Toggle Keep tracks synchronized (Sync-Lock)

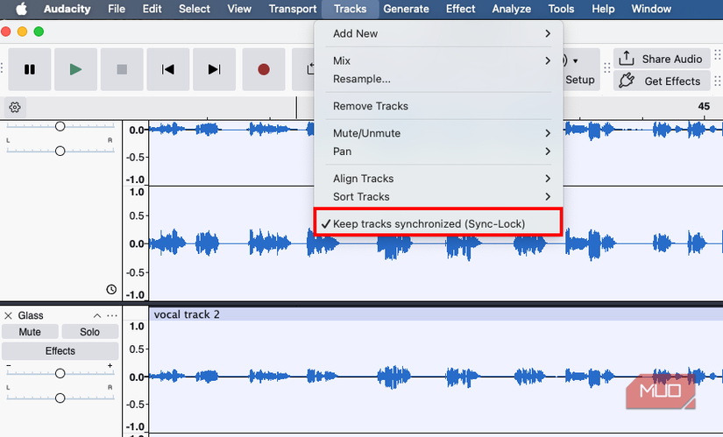click(437, 223)
